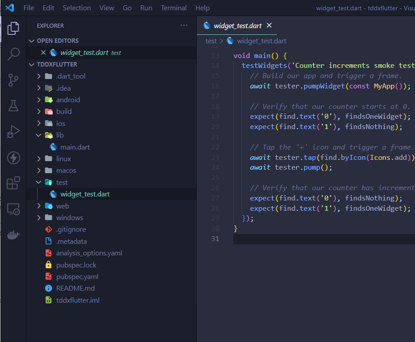Viewport: 415px width, 342px height.
Task: Expand the macos folder chevron
Action: tap(39, 171)
